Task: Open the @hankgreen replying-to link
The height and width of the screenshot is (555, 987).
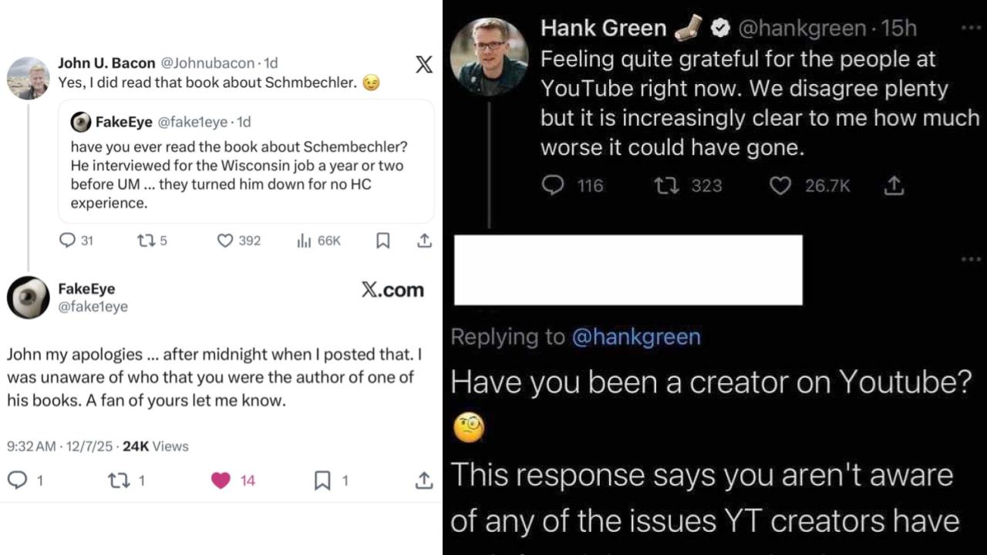Action: click(636, 337)
